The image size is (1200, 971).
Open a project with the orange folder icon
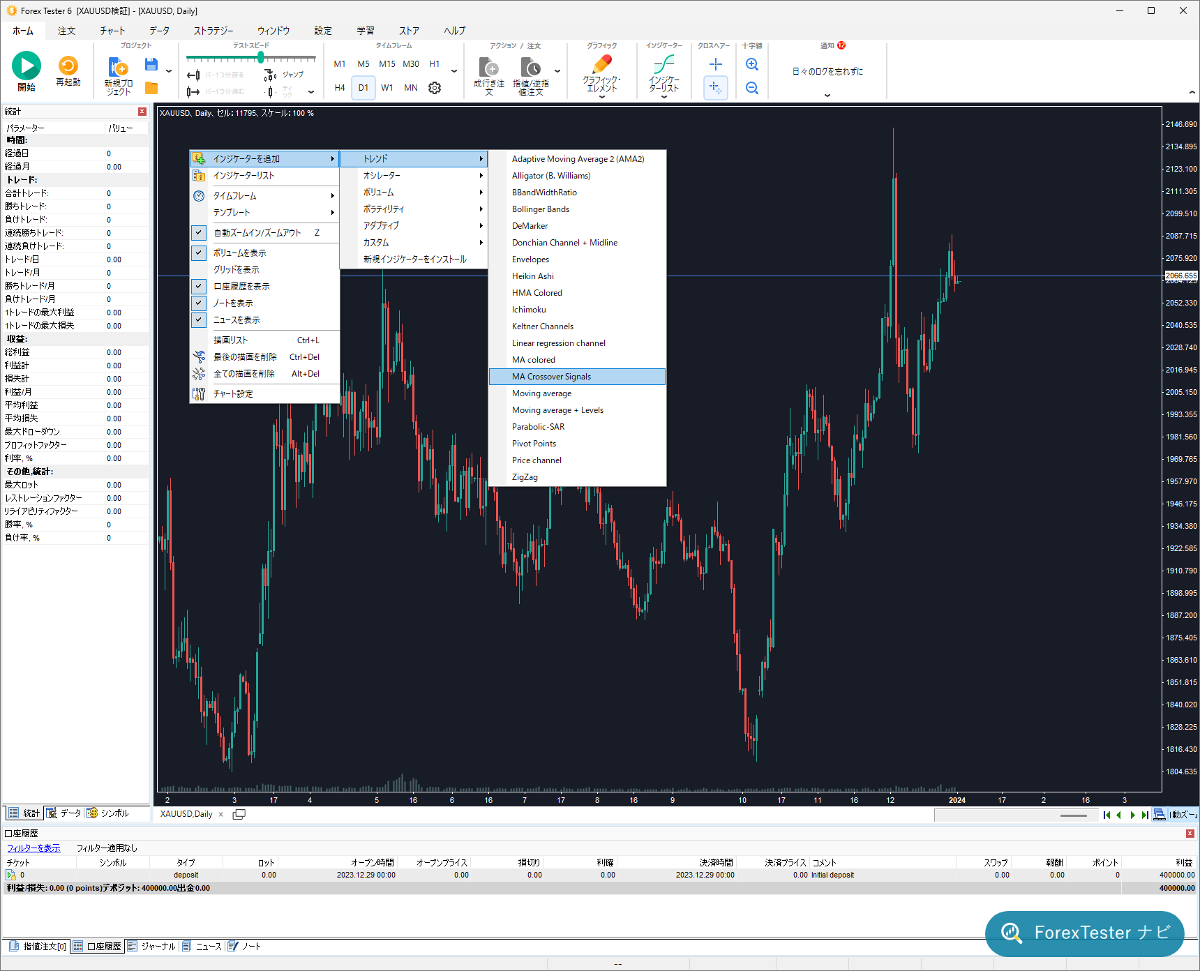(151, 88)
